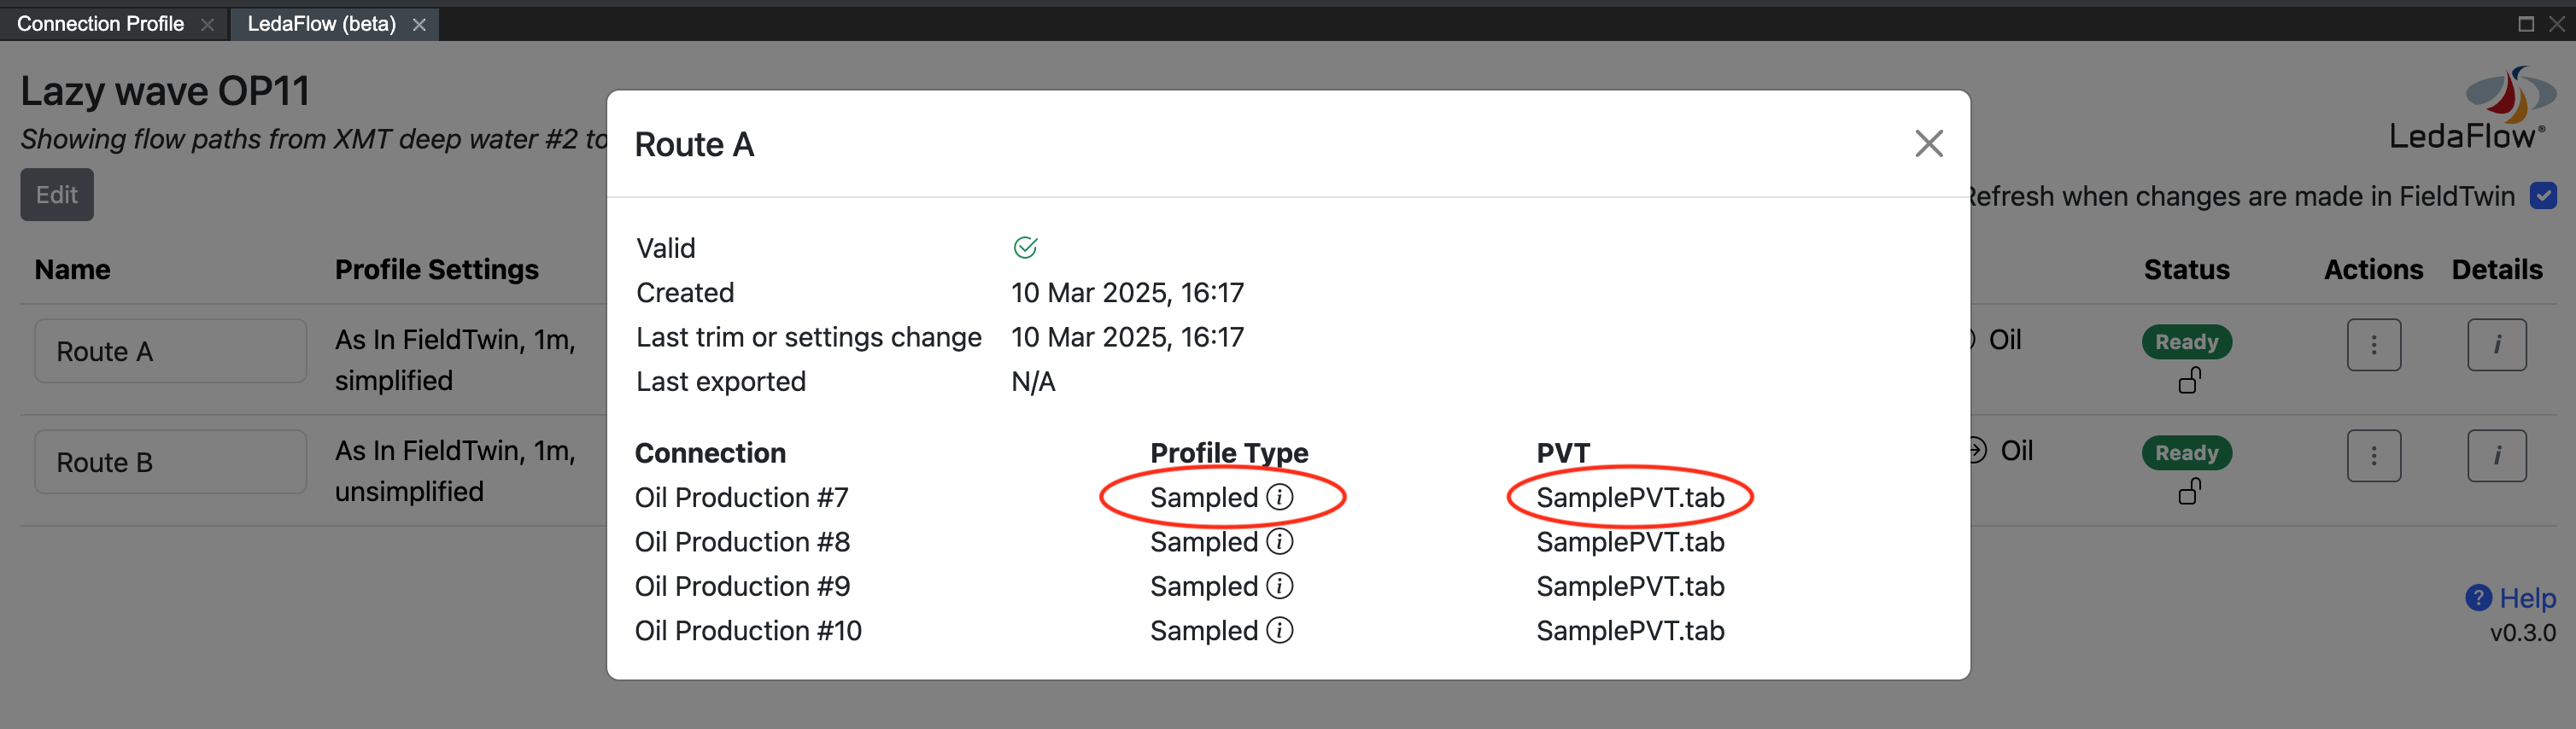The height and width of the screenshot is (729, 2576).
Task: Show Route A details info button
Action: coord(2496,345)
